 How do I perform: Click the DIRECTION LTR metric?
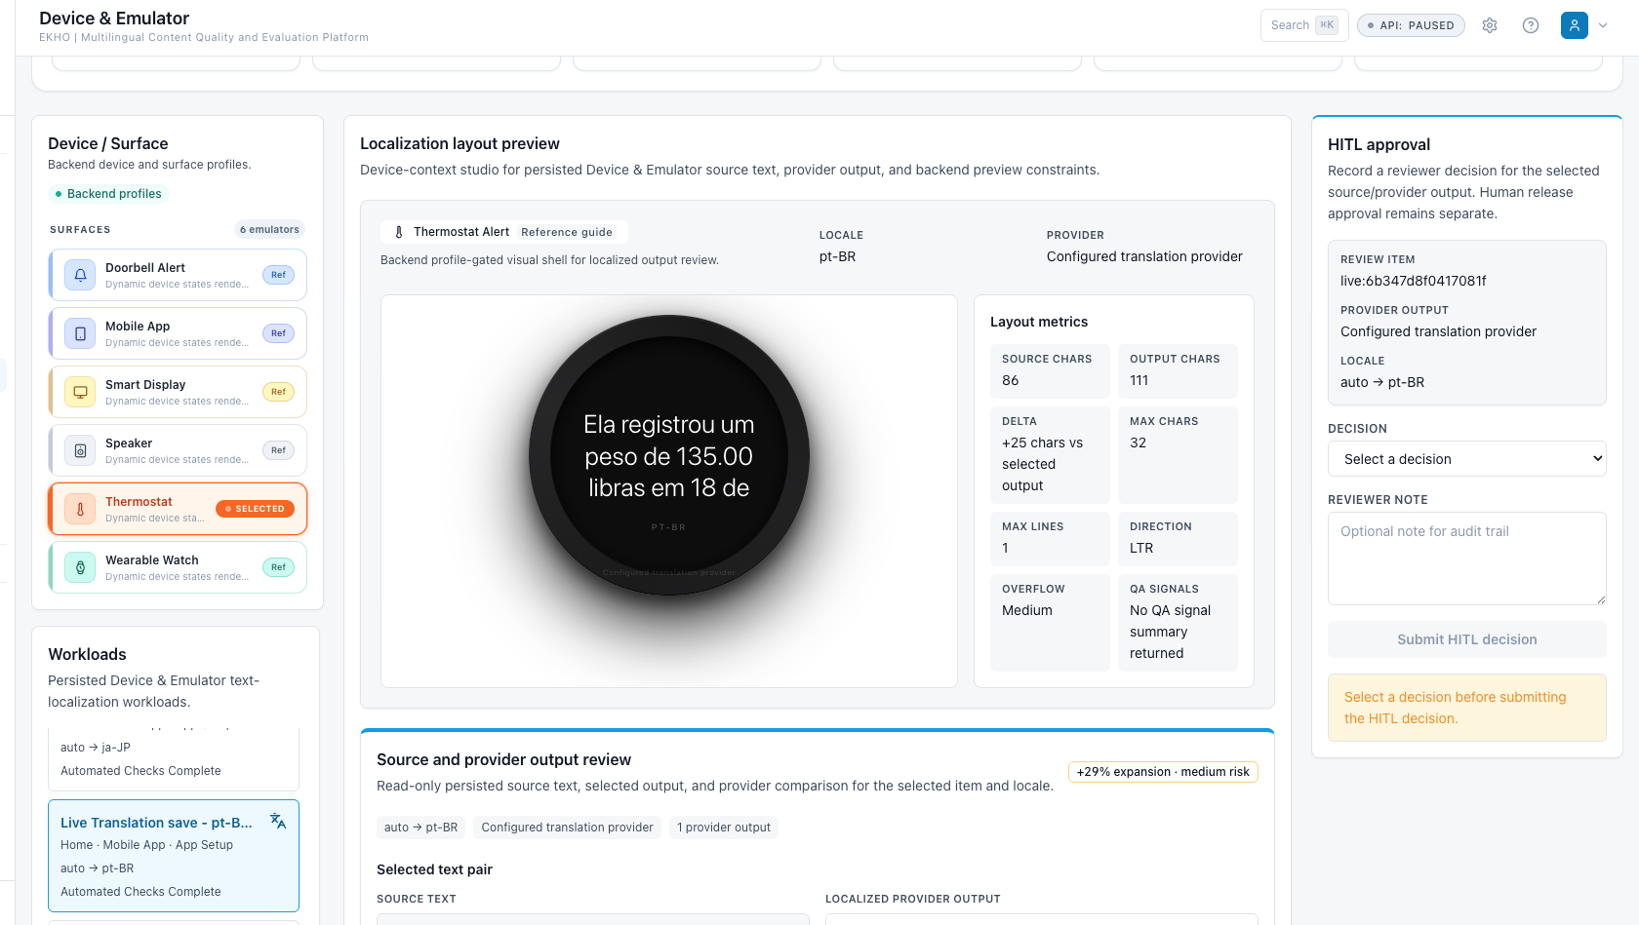[x=1178, y=539]
